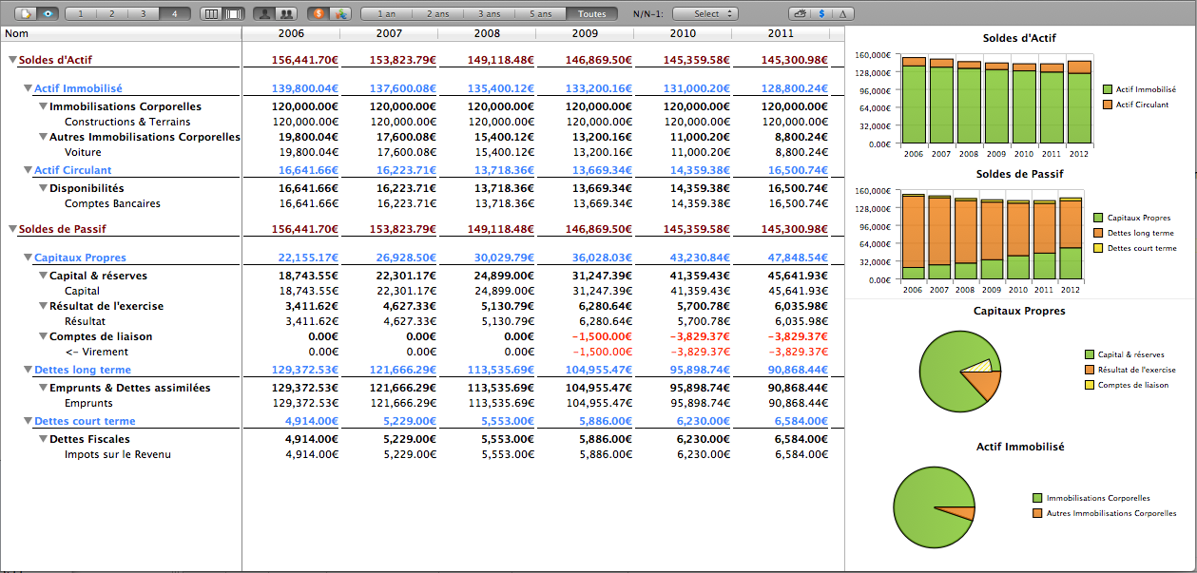The image size is (1197, 573).
Task: Click the eye preview mode icon
Action: (x=48, y=14)
